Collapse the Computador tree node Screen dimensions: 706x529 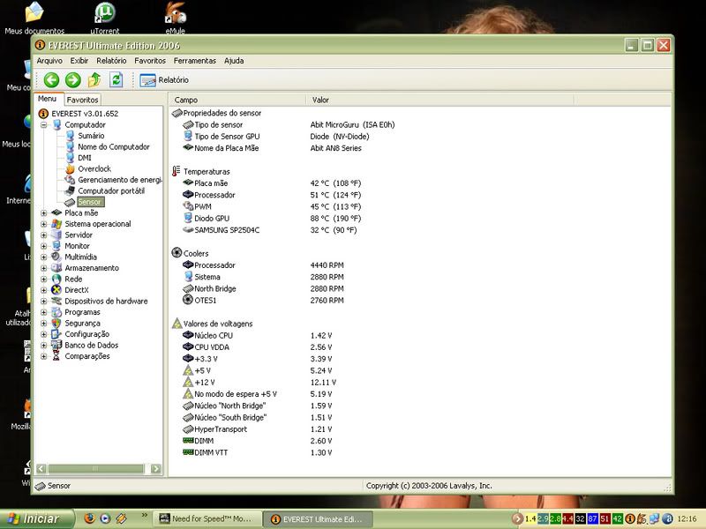(43, 124)
